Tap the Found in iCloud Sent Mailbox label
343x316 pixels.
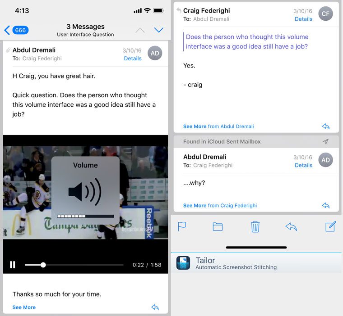tap(222, 142)
